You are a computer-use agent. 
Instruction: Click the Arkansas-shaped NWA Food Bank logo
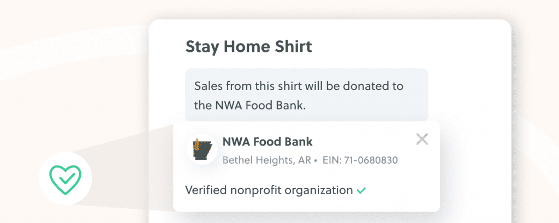203,149
